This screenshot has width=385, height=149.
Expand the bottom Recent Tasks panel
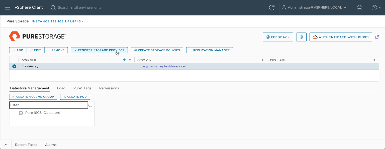click(x=6, y=145)
